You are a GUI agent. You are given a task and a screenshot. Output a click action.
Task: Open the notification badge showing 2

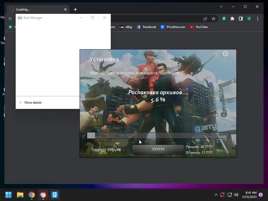(261, 195)
